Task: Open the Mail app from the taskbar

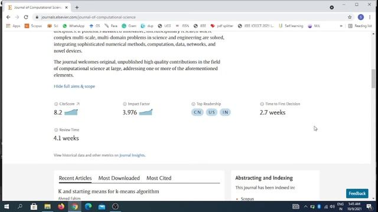Action: tap(102, 207)
